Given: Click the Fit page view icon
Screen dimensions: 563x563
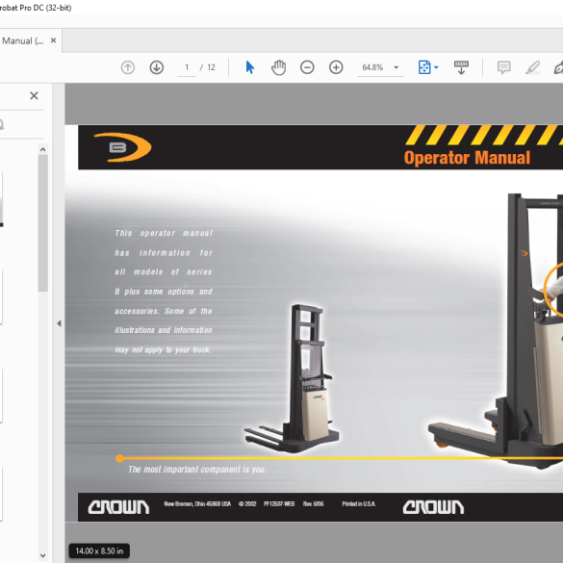Looking at the screenshot, I should coord(424,67).
